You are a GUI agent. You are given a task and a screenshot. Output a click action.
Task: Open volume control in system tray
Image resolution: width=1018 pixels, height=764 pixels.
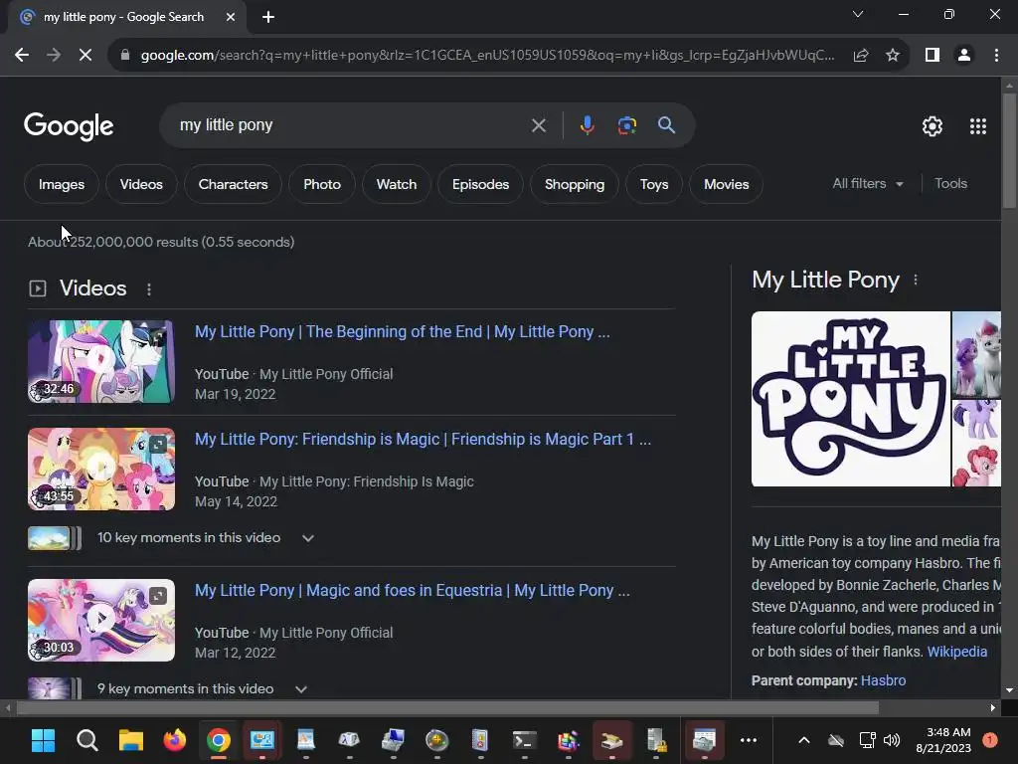click(x=892, y=740)
